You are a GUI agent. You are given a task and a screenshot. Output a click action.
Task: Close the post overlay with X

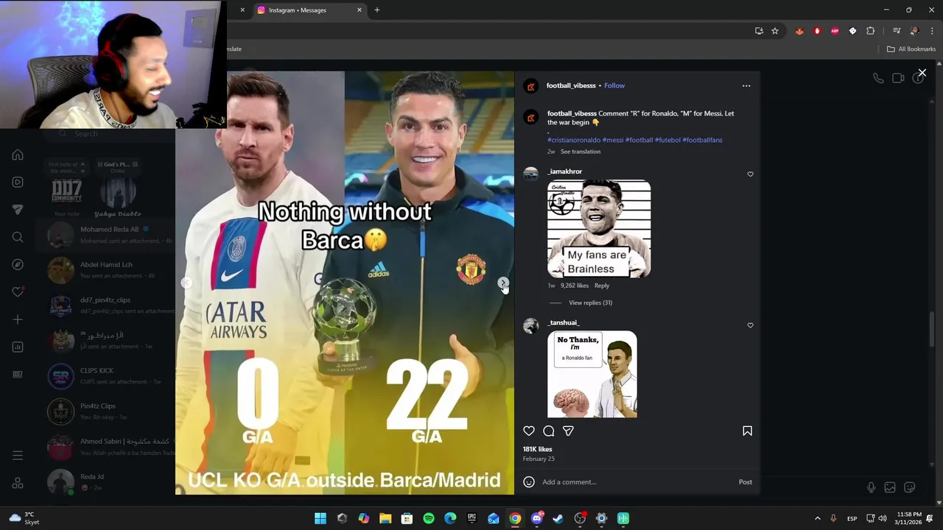click(x=922, y=73)
